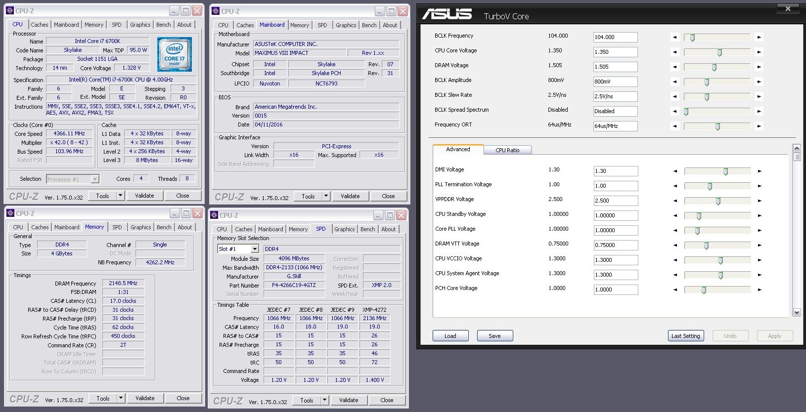
Task: Click left arrow for BCLK Spread Spectrum
Action: (x=674, y=111)
